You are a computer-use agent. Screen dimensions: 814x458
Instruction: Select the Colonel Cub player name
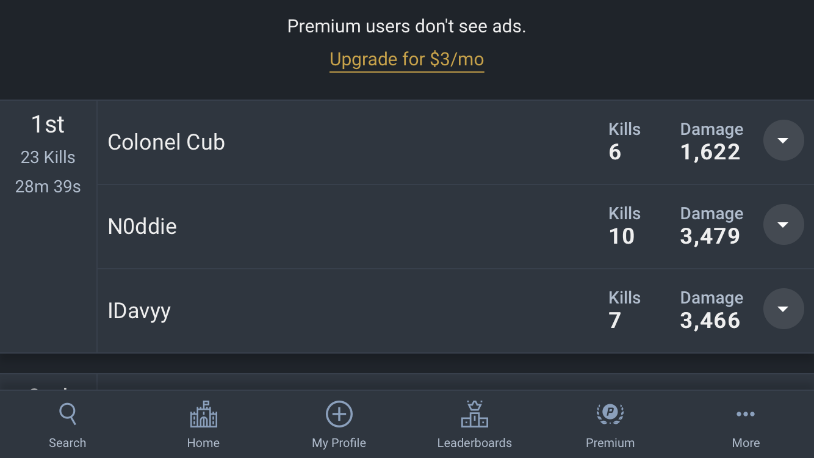click(x=167, y=142)
